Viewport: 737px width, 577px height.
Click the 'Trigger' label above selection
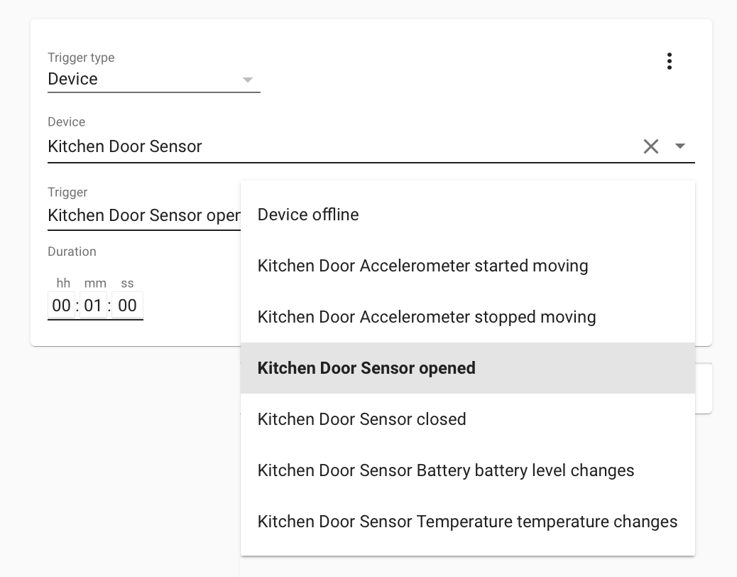coord(67,192)
